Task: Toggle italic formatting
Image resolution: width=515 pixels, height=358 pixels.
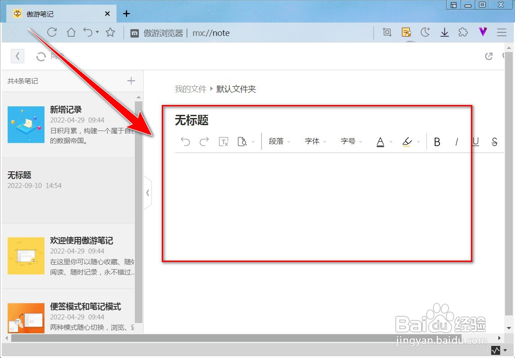Action: [457, 142]
